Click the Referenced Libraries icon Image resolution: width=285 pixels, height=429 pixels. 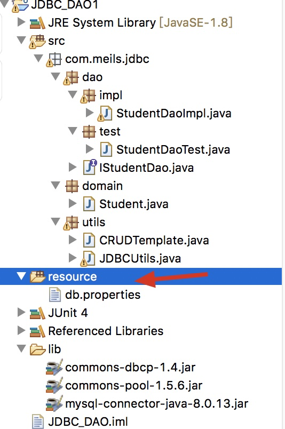(37, 331)
